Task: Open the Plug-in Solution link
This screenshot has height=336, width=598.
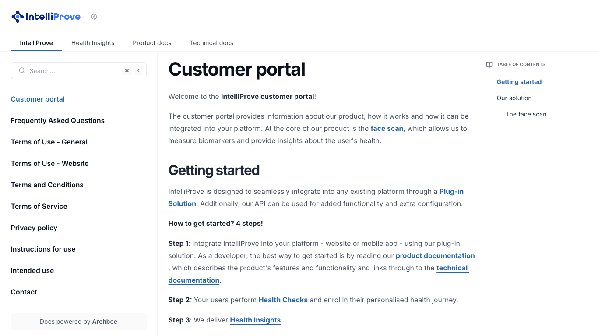Action: click(x=451, y=191)
